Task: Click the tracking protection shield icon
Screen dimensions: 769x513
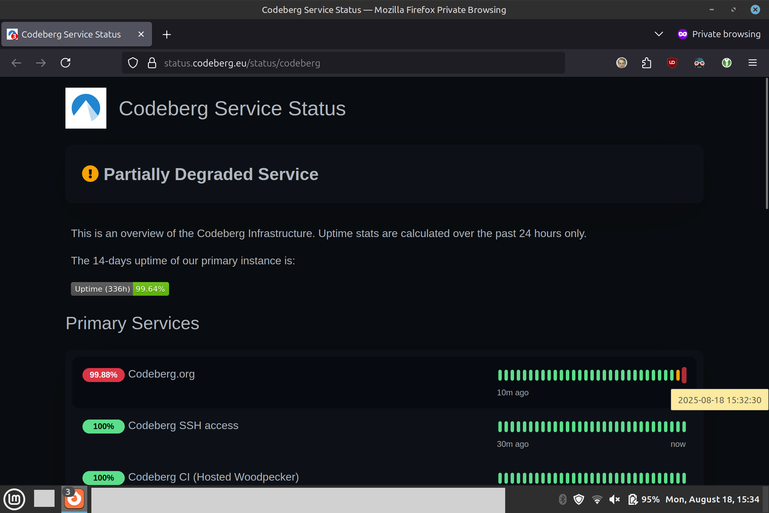Action: point(133,63)
